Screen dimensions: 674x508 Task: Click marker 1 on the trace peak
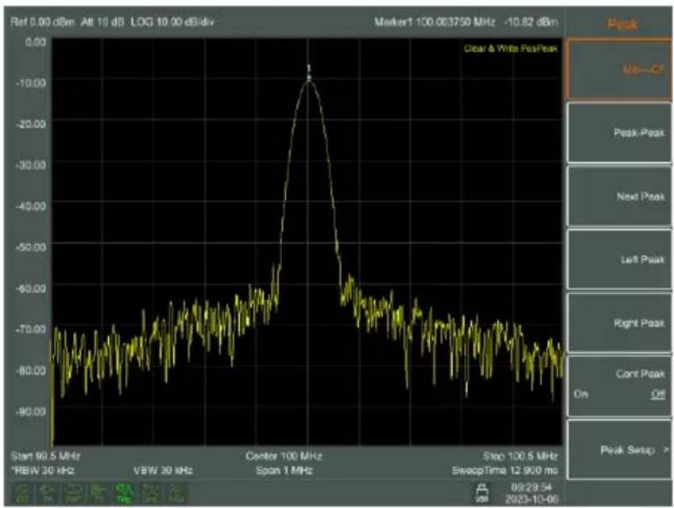308,73
